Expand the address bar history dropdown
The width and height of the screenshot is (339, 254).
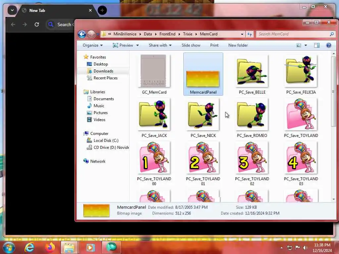point(242,34)
